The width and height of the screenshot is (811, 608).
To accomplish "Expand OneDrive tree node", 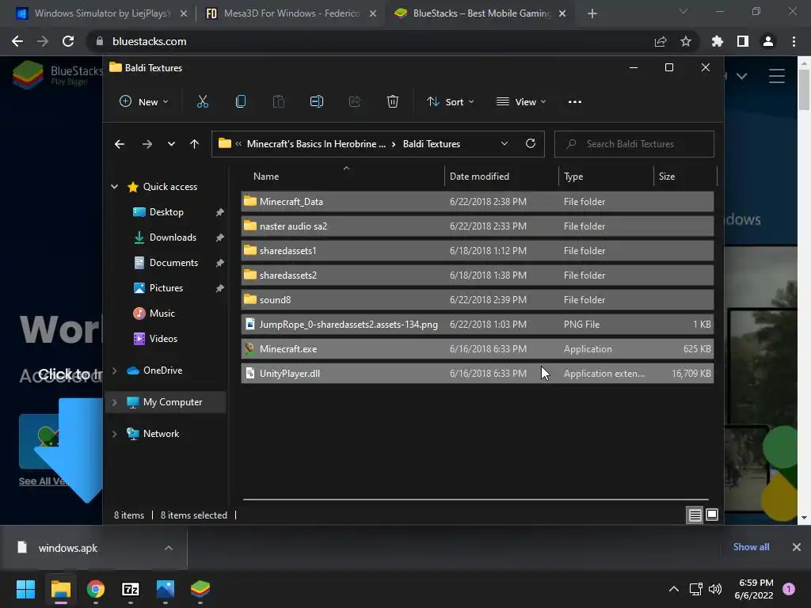I will 114,370.
